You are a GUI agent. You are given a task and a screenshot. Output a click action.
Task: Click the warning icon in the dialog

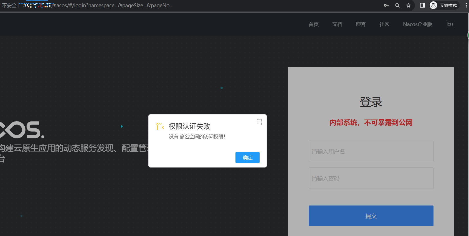point(160,126)
